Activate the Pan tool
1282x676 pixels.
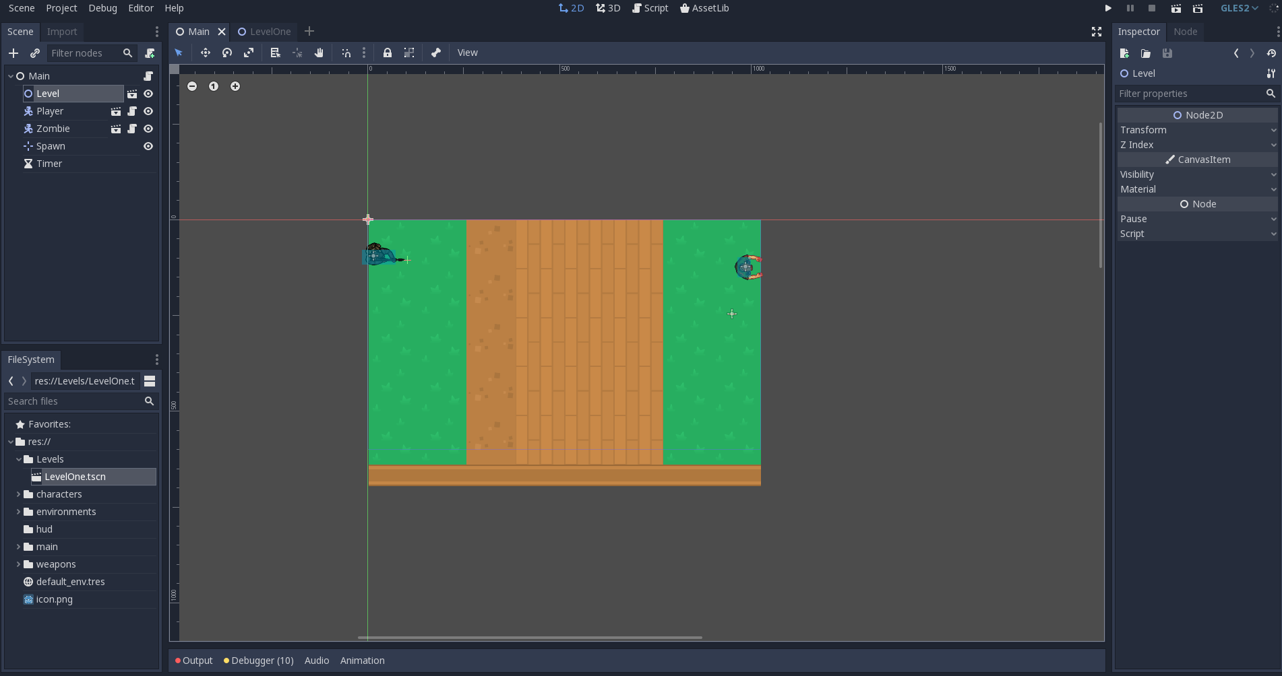[x=319, y=53]
